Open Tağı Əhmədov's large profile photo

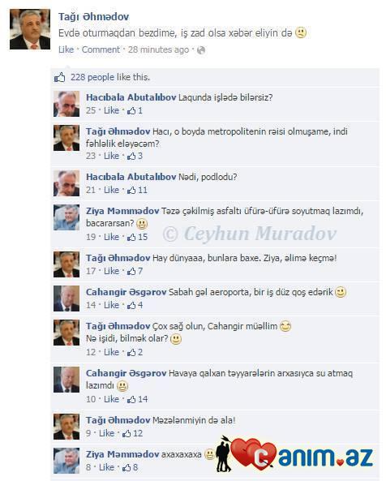pos(30,29)
